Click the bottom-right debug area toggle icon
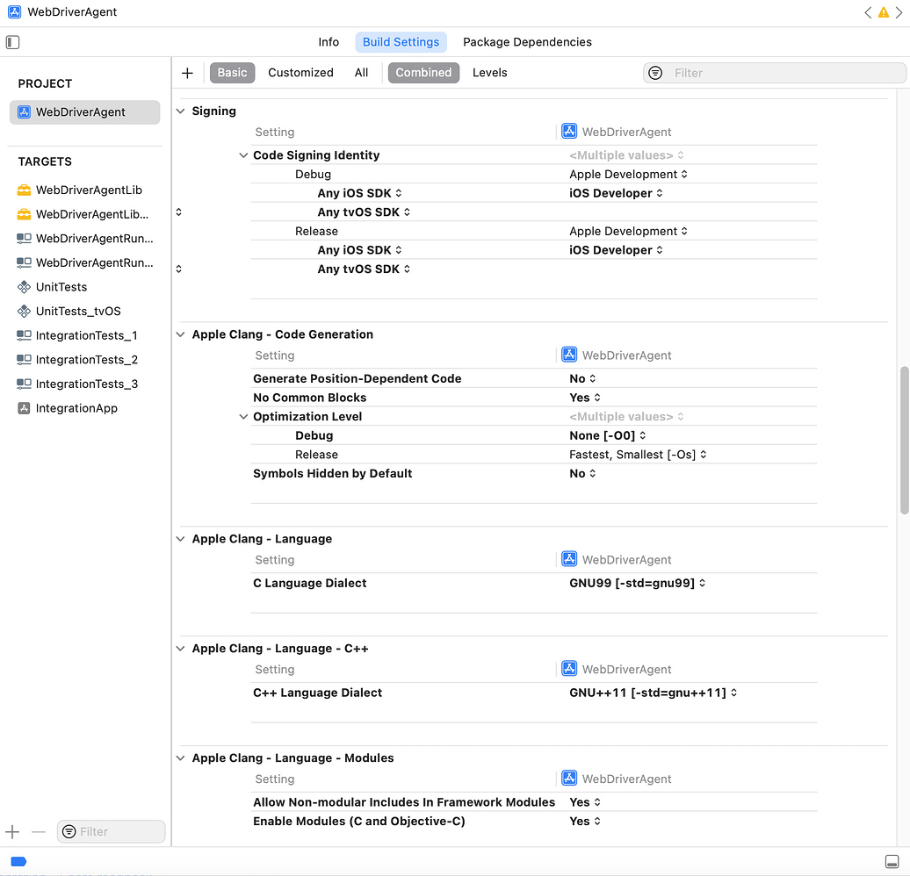910x876 pixels. pos(892,861)
